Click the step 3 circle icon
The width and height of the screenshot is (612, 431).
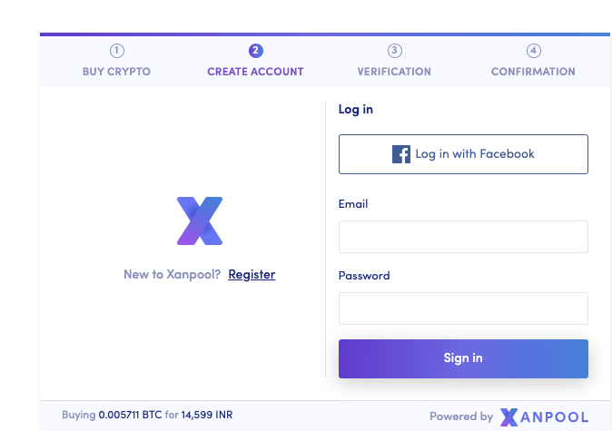tap(394, 51)
